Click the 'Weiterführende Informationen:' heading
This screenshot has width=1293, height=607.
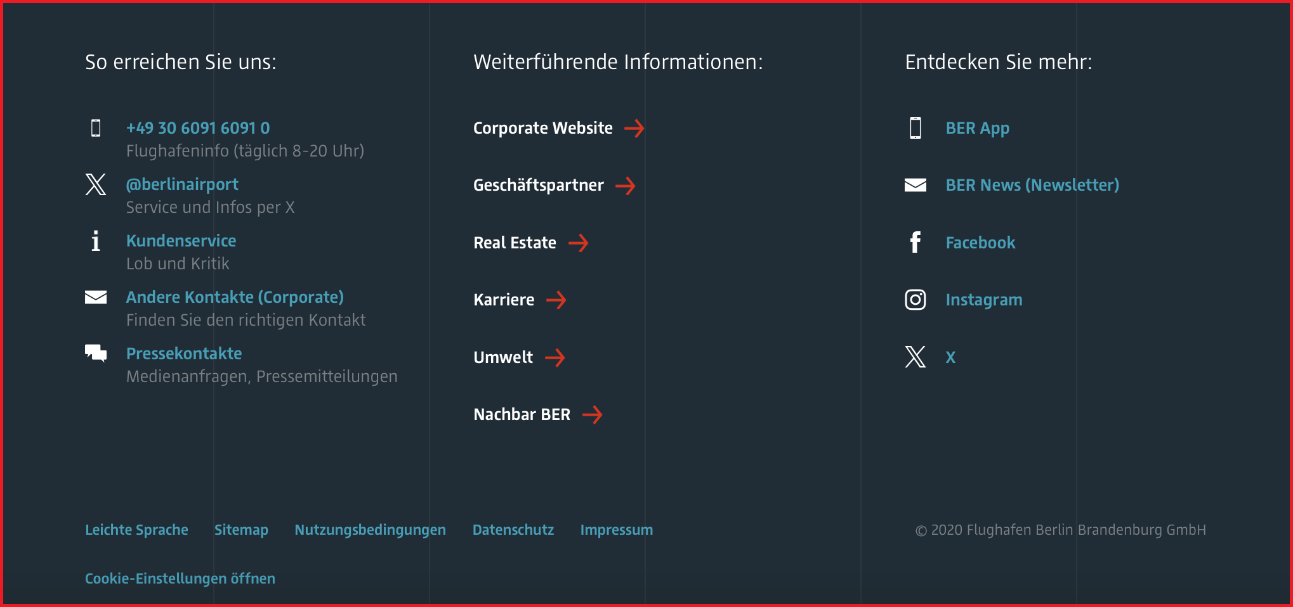618,62
